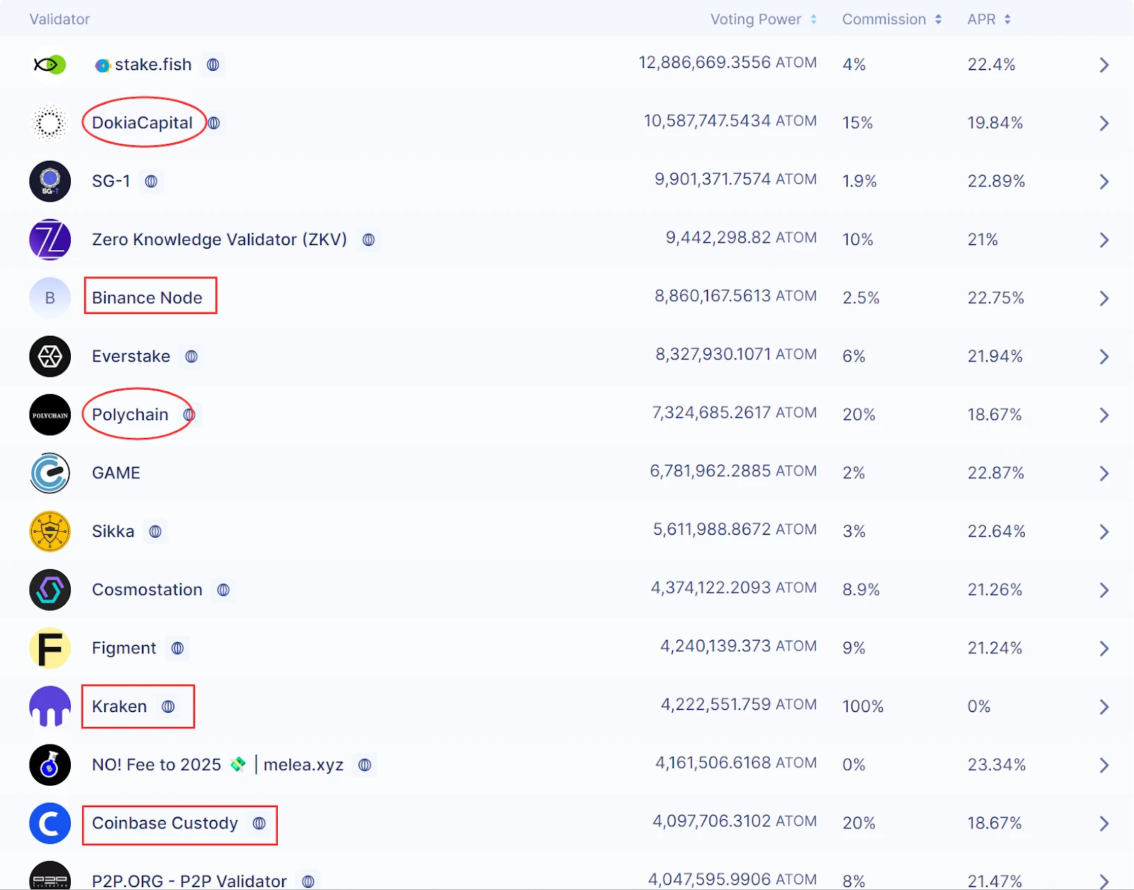Open stake.fish details via row chevron
1134x890 pixels.
click(x=1104, y=65)
